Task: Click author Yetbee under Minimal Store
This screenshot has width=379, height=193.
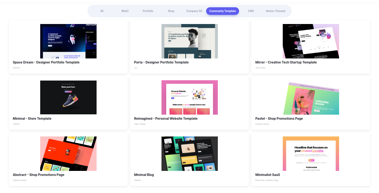Action: [16, 124]
